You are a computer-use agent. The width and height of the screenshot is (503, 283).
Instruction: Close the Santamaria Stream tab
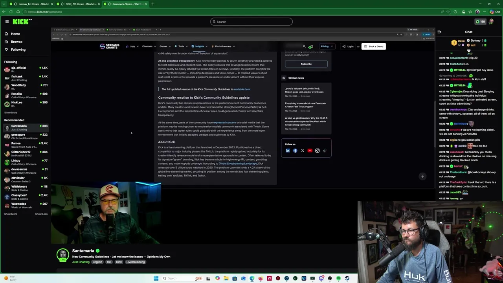(x=146, y=4)
